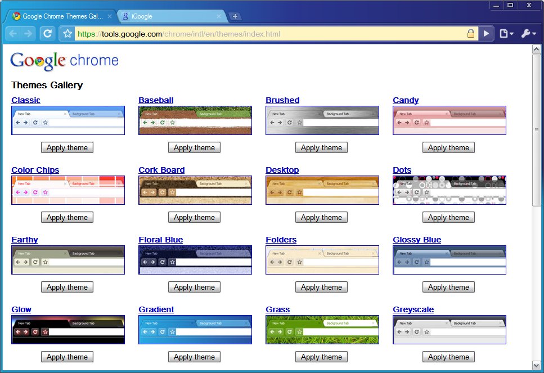Open a new tab with the plus button
Viewport: 544px width, 373px height.
235,16
